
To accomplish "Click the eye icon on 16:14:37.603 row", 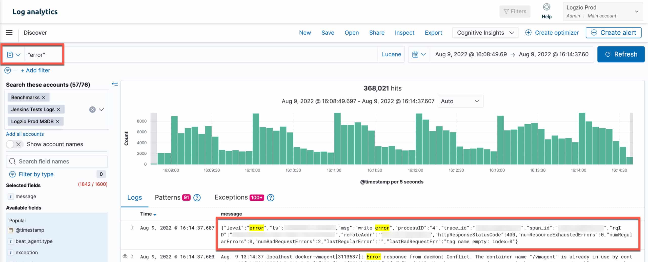I will [x=125, y=256].
